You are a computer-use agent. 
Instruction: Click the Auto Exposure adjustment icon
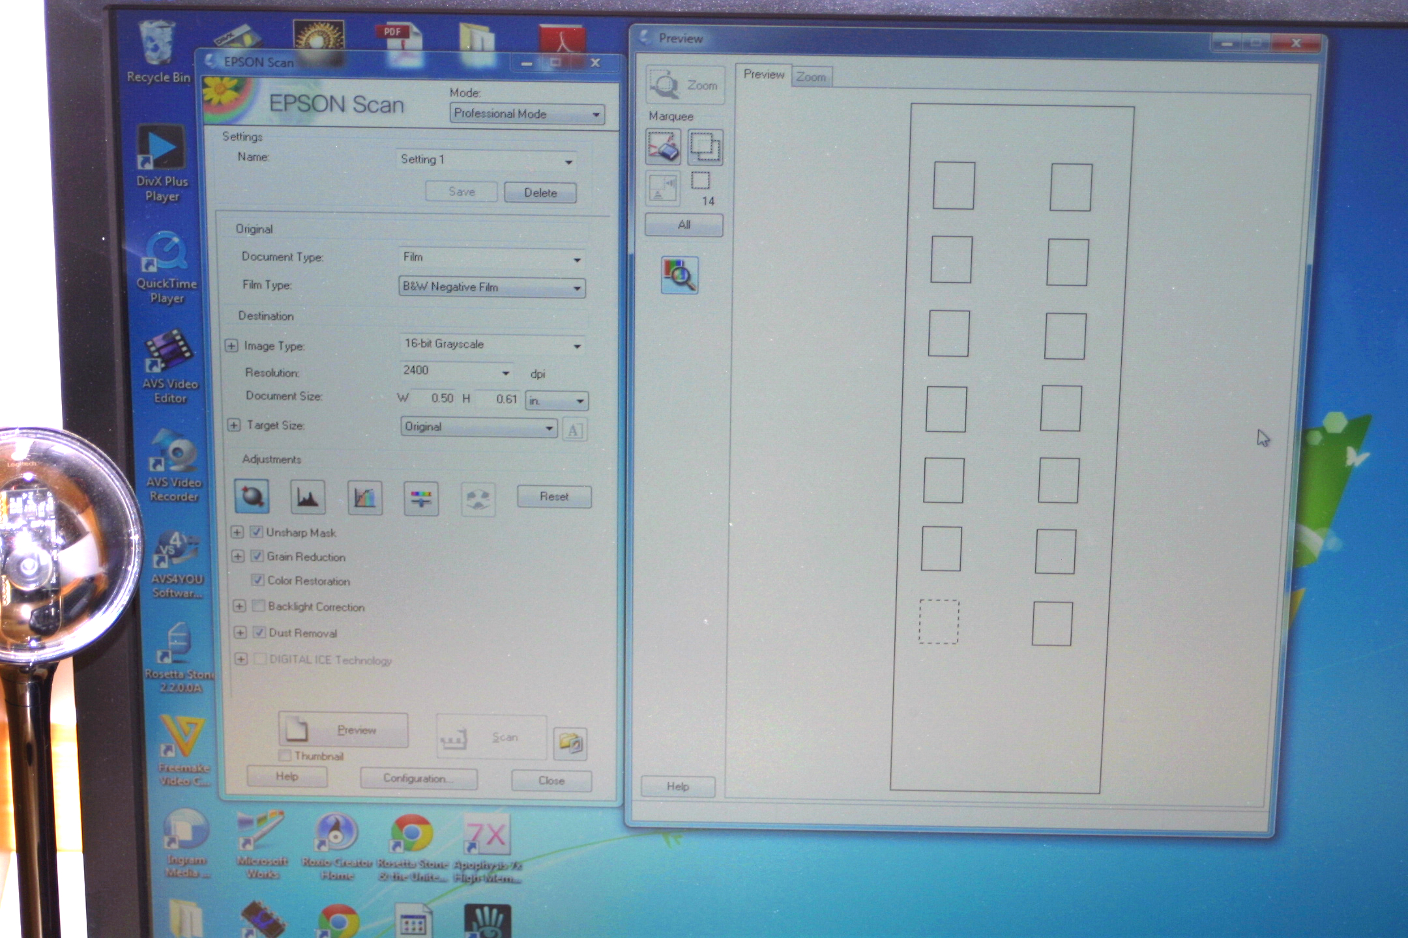point(252,497)
